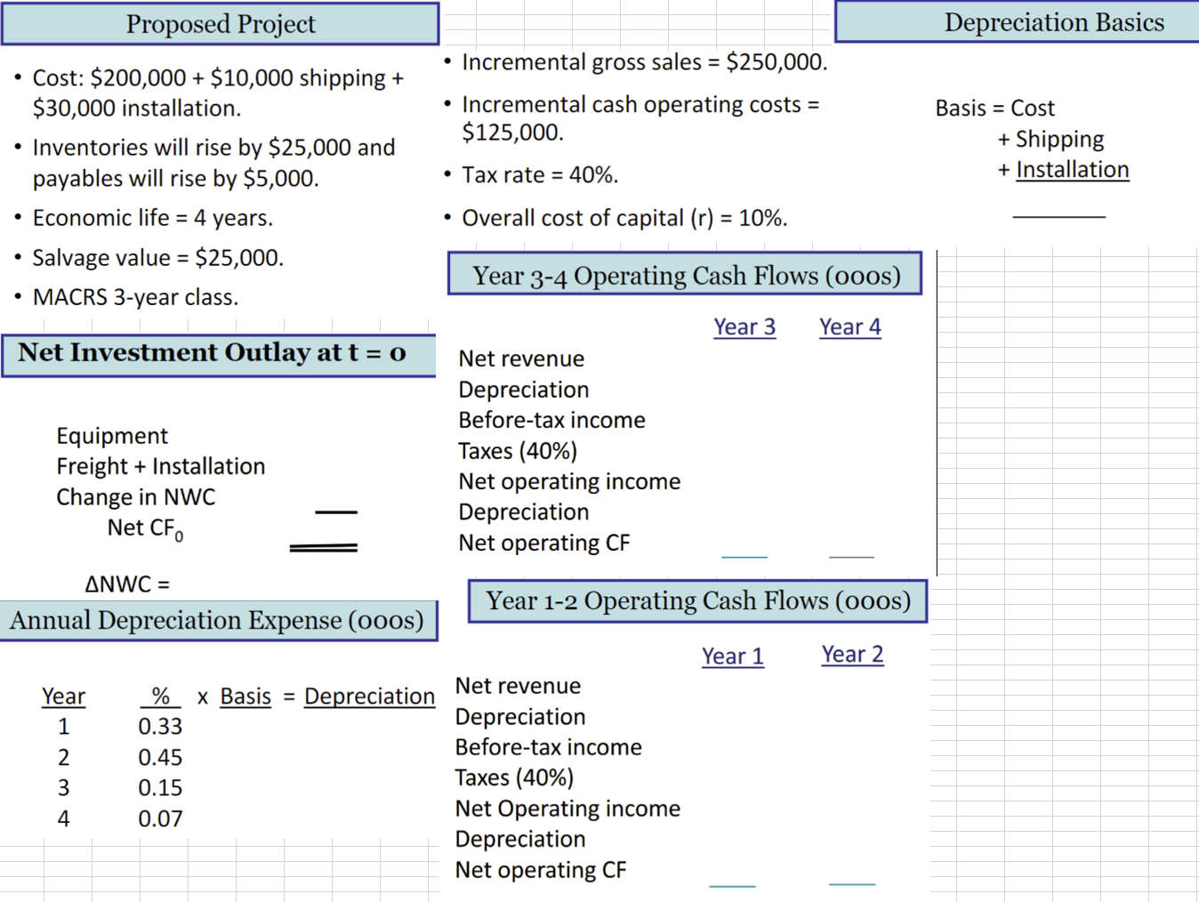
Task: Click the Proposed Project header
Action: click(x=219, y=24)
